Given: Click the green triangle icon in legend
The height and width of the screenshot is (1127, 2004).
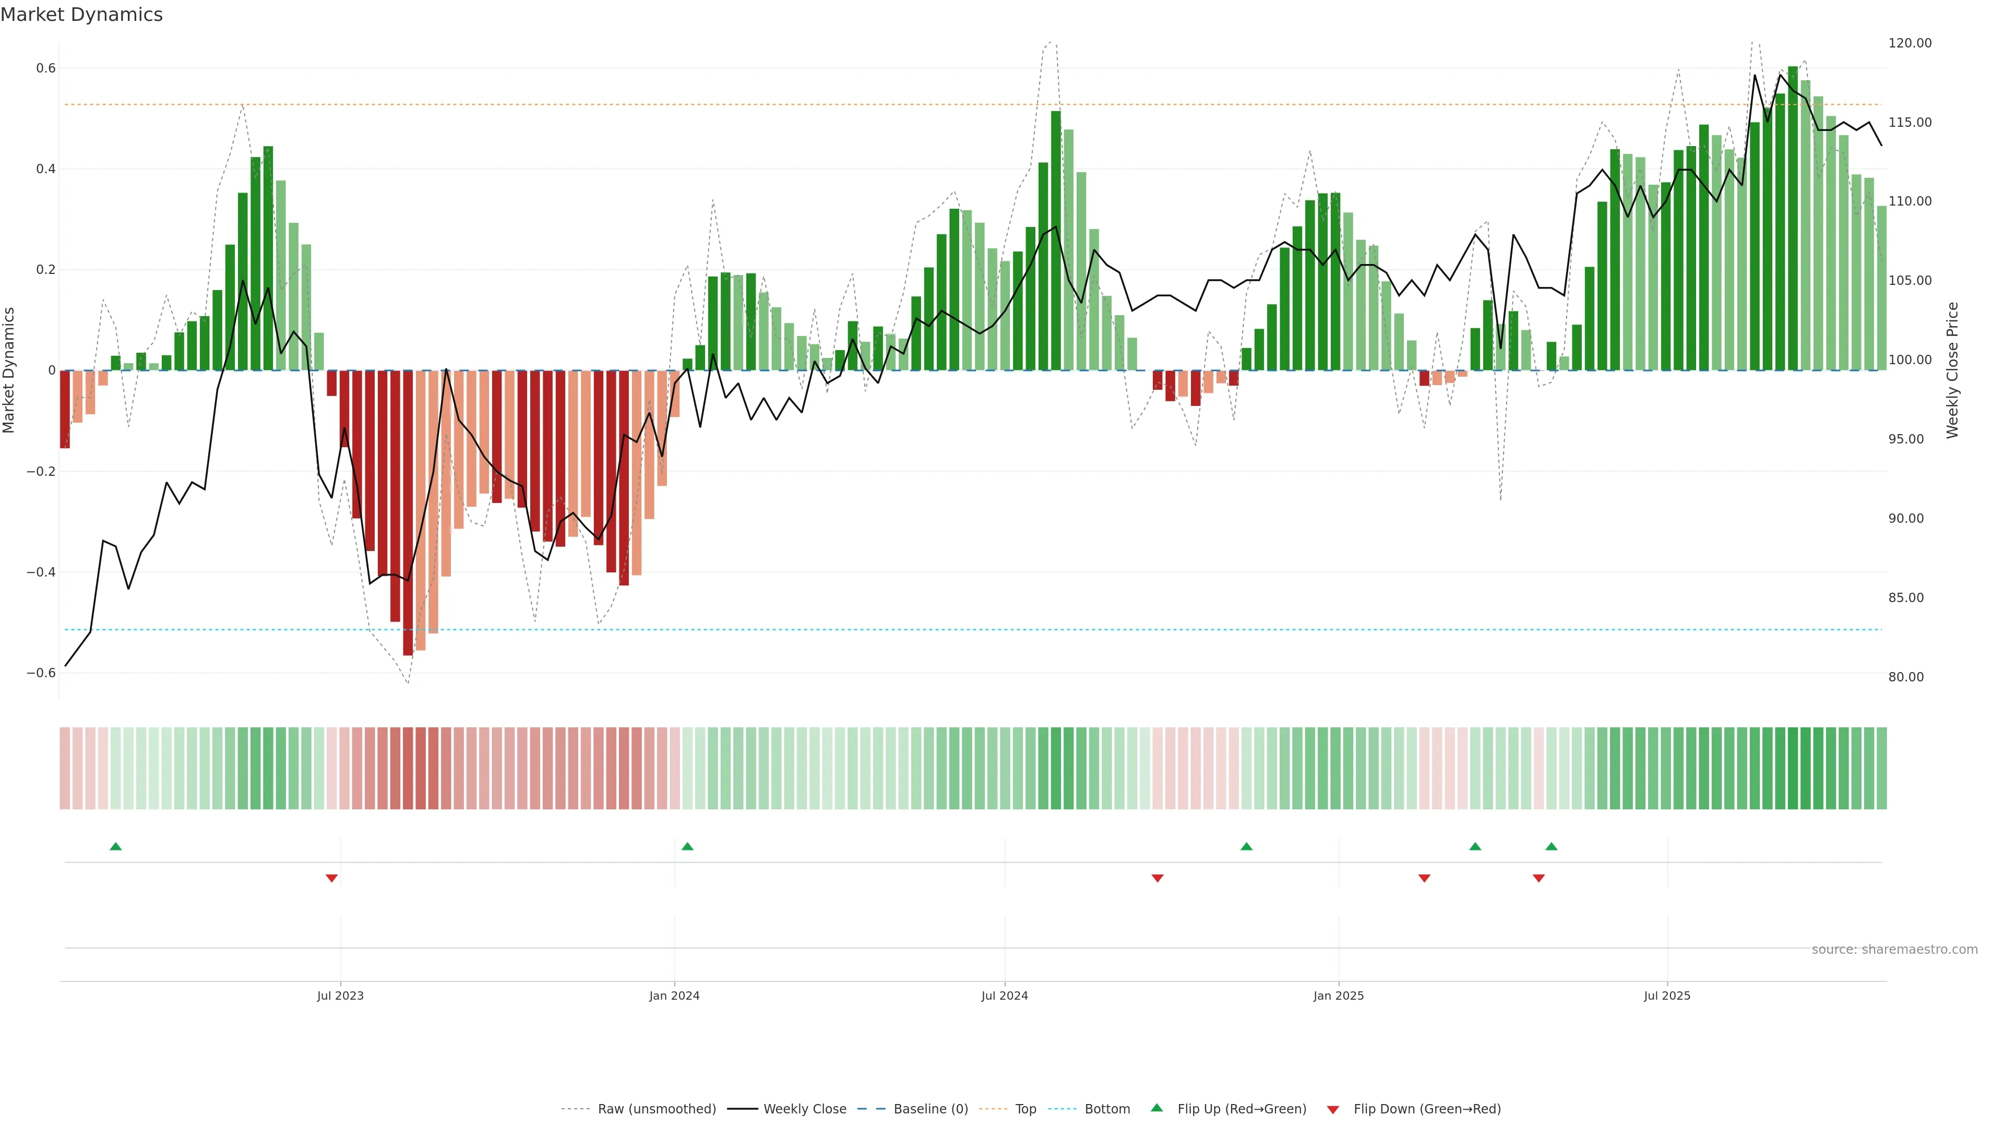Looking at the screenshot, I should (1157, 1108).
